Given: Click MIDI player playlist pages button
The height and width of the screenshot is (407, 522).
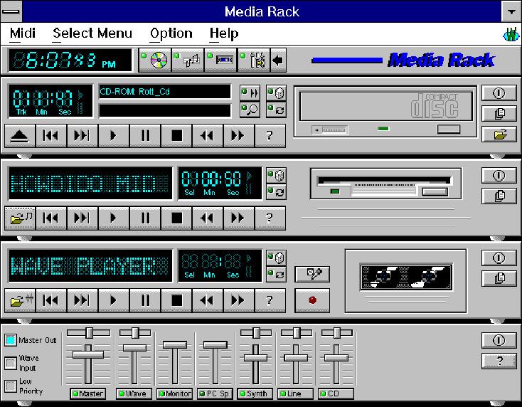Looking at the screenshot, I should 499,196.
